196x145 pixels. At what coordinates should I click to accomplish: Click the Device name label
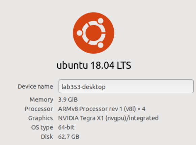[35, 87]
